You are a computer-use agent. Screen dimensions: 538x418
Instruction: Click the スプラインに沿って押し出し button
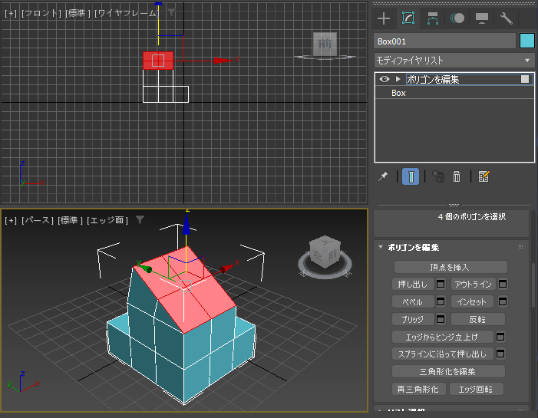pos(443,354)
